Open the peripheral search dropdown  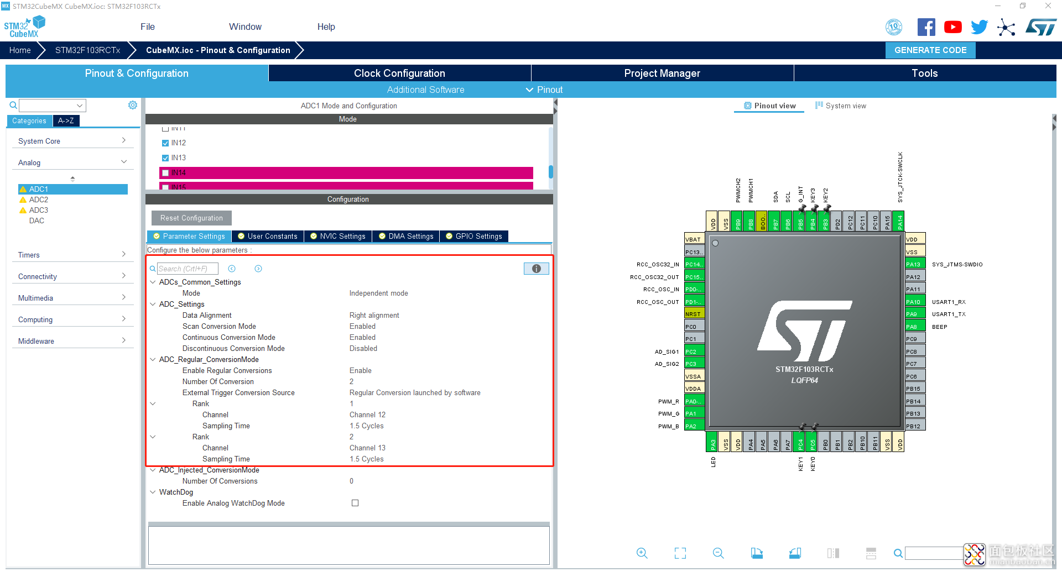click(x=80, y=105)
